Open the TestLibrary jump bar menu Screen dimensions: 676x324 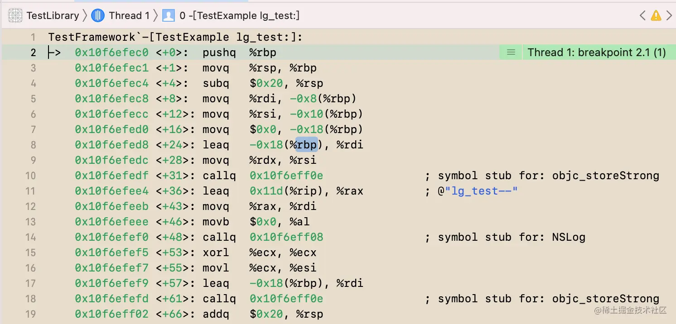53,16
